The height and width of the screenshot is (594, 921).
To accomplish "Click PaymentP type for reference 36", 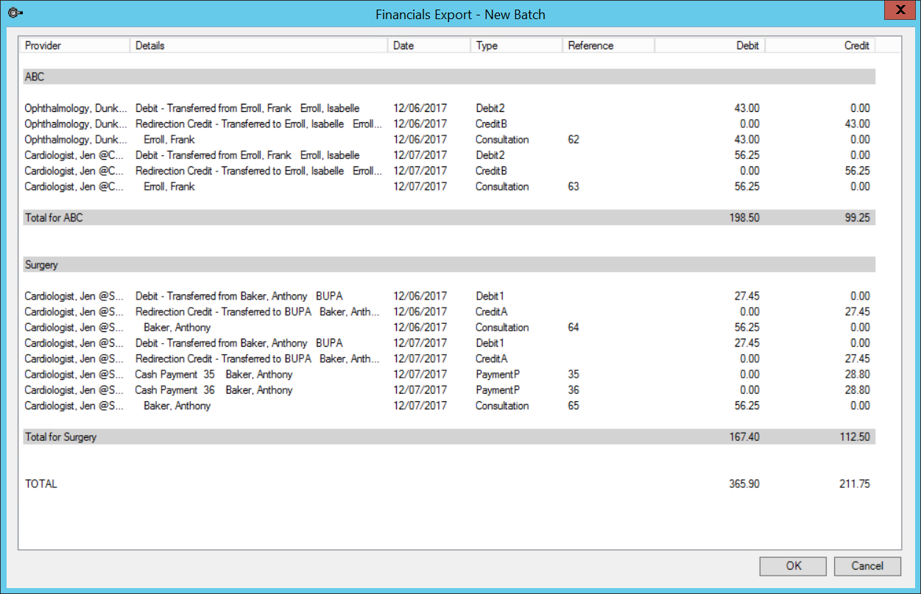I will (x=498, y=389).
